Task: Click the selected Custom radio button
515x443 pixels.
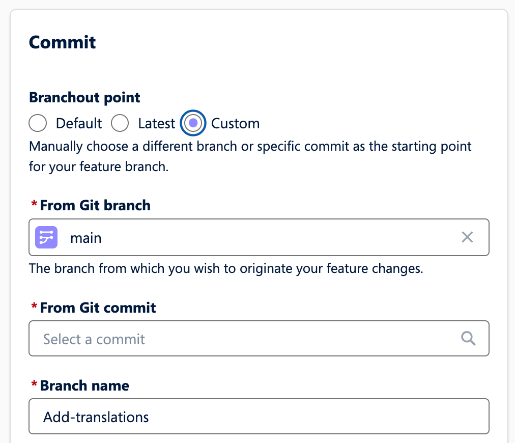Action: (193, 123)
